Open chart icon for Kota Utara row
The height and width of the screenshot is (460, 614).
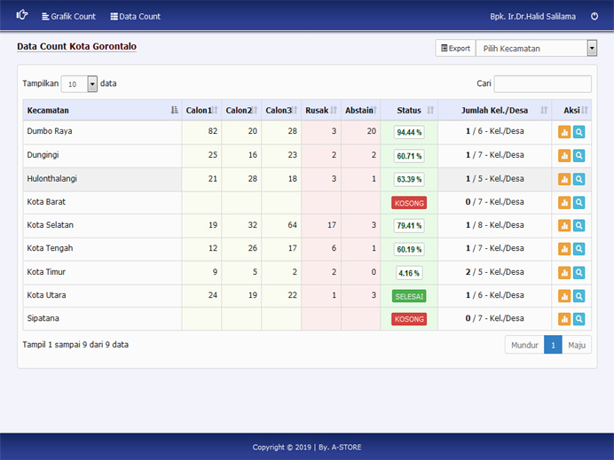(x=564, y=296)
